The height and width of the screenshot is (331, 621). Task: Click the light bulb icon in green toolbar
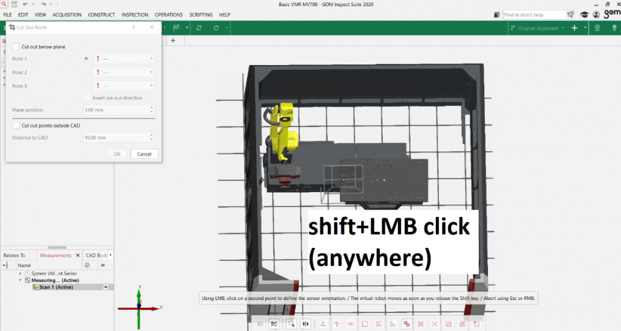[614, 28]
